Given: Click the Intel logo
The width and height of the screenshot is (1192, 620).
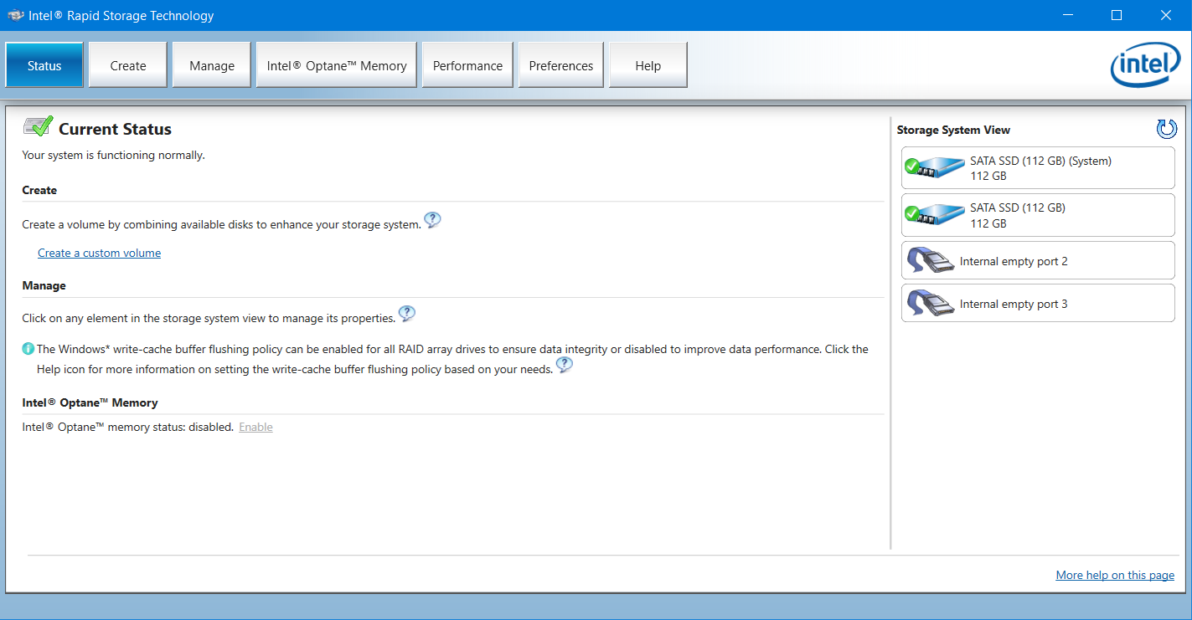Looking at the screenshot, I should (1145, 65).
